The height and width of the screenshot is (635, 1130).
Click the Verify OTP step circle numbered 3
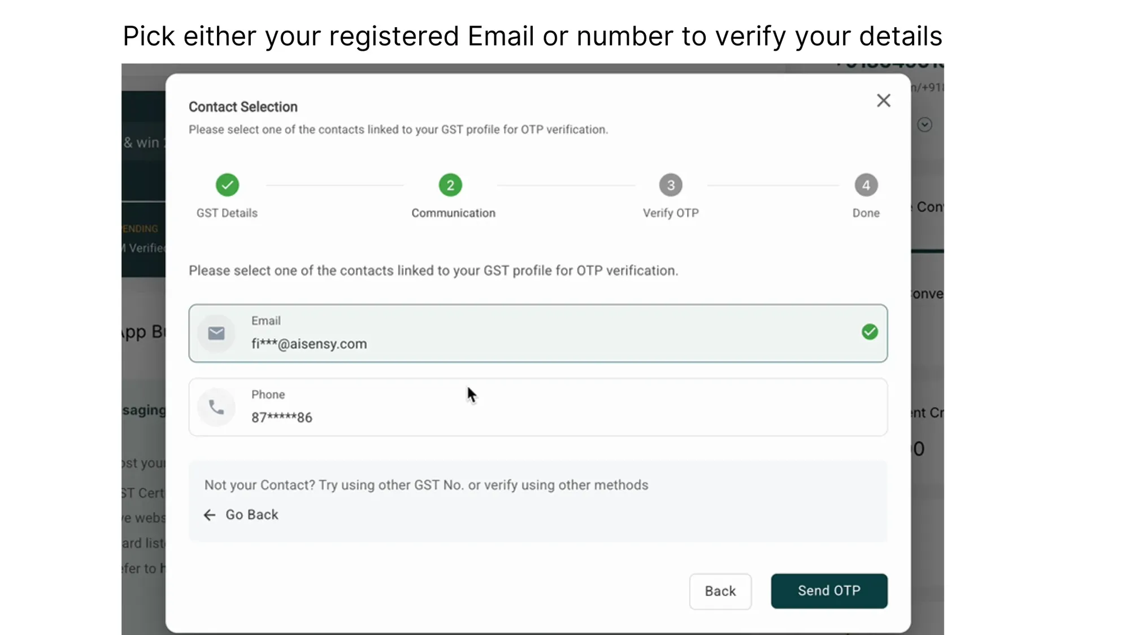coord(670,185)
